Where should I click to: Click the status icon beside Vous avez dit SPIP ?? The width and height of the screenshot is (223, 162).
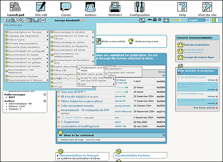[x=59, y=92]
